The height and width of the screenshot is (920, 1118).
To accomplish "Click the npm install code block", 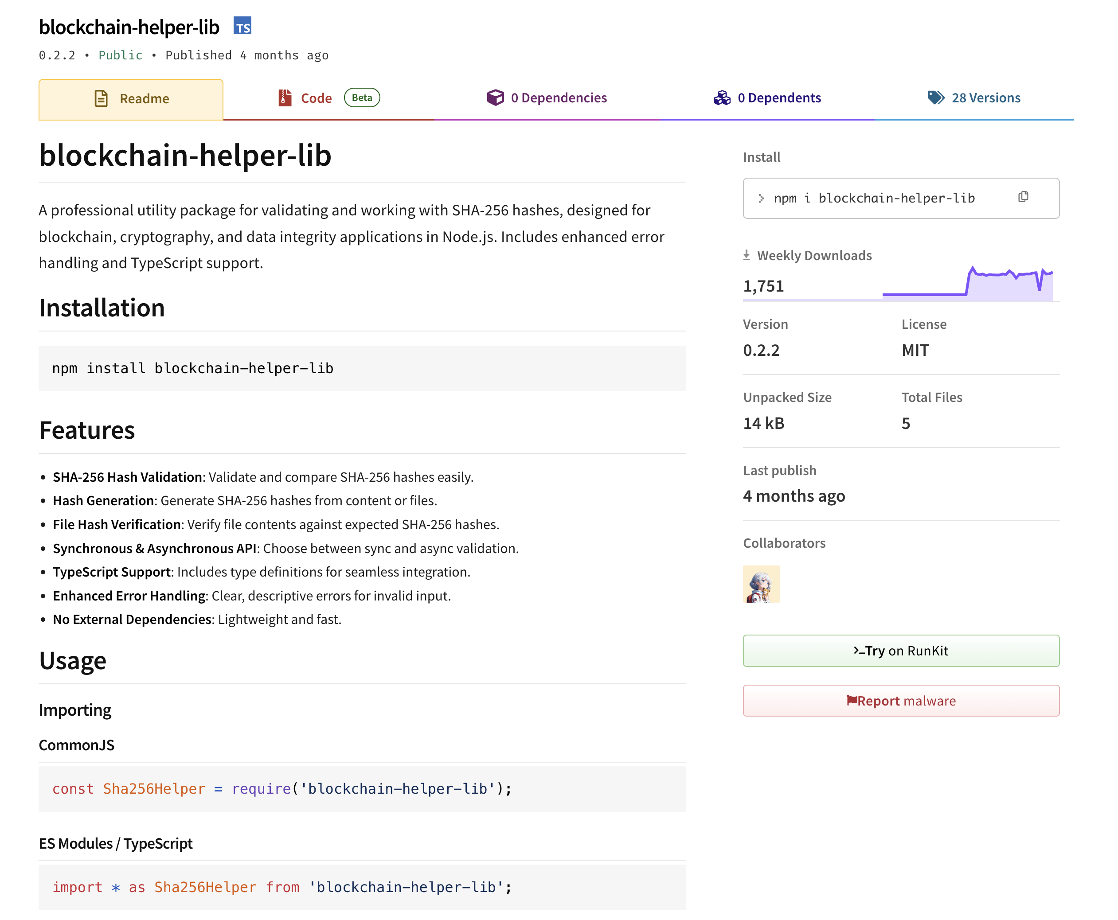I will [x=362, y=368].
